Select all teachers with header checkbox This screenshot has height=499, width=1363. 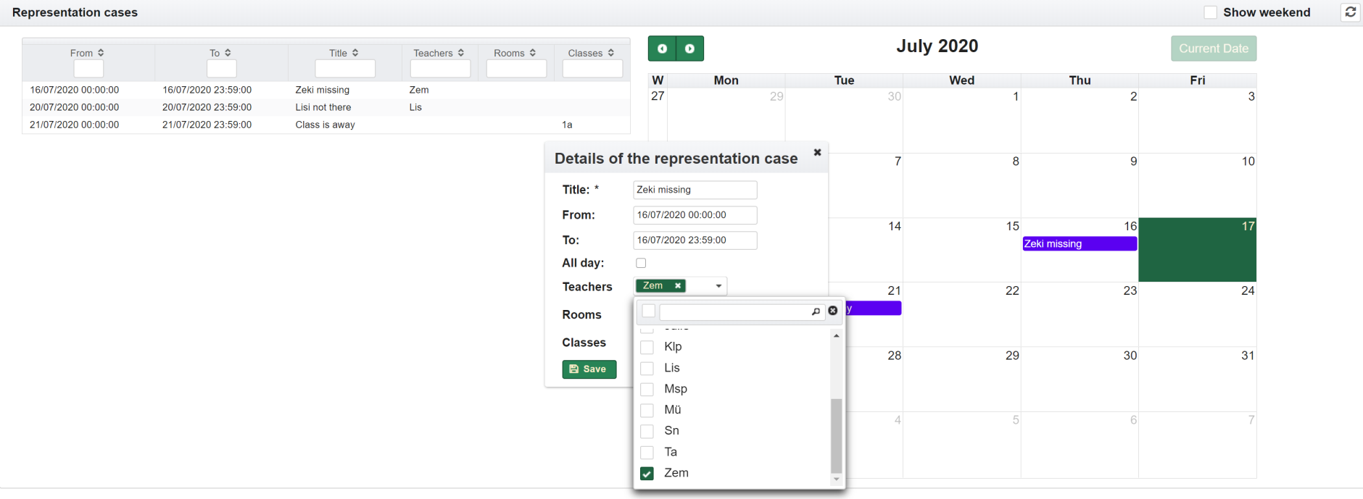tap(649, 311)
